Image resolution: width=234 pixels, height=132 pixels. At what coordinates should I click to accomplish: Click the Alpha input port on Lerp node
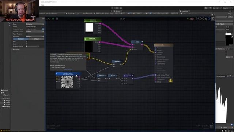click(132, 49)
